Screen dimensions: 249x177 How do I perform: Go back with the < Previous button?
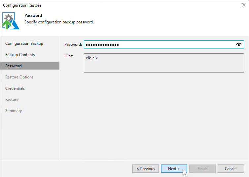coord(146,169)
